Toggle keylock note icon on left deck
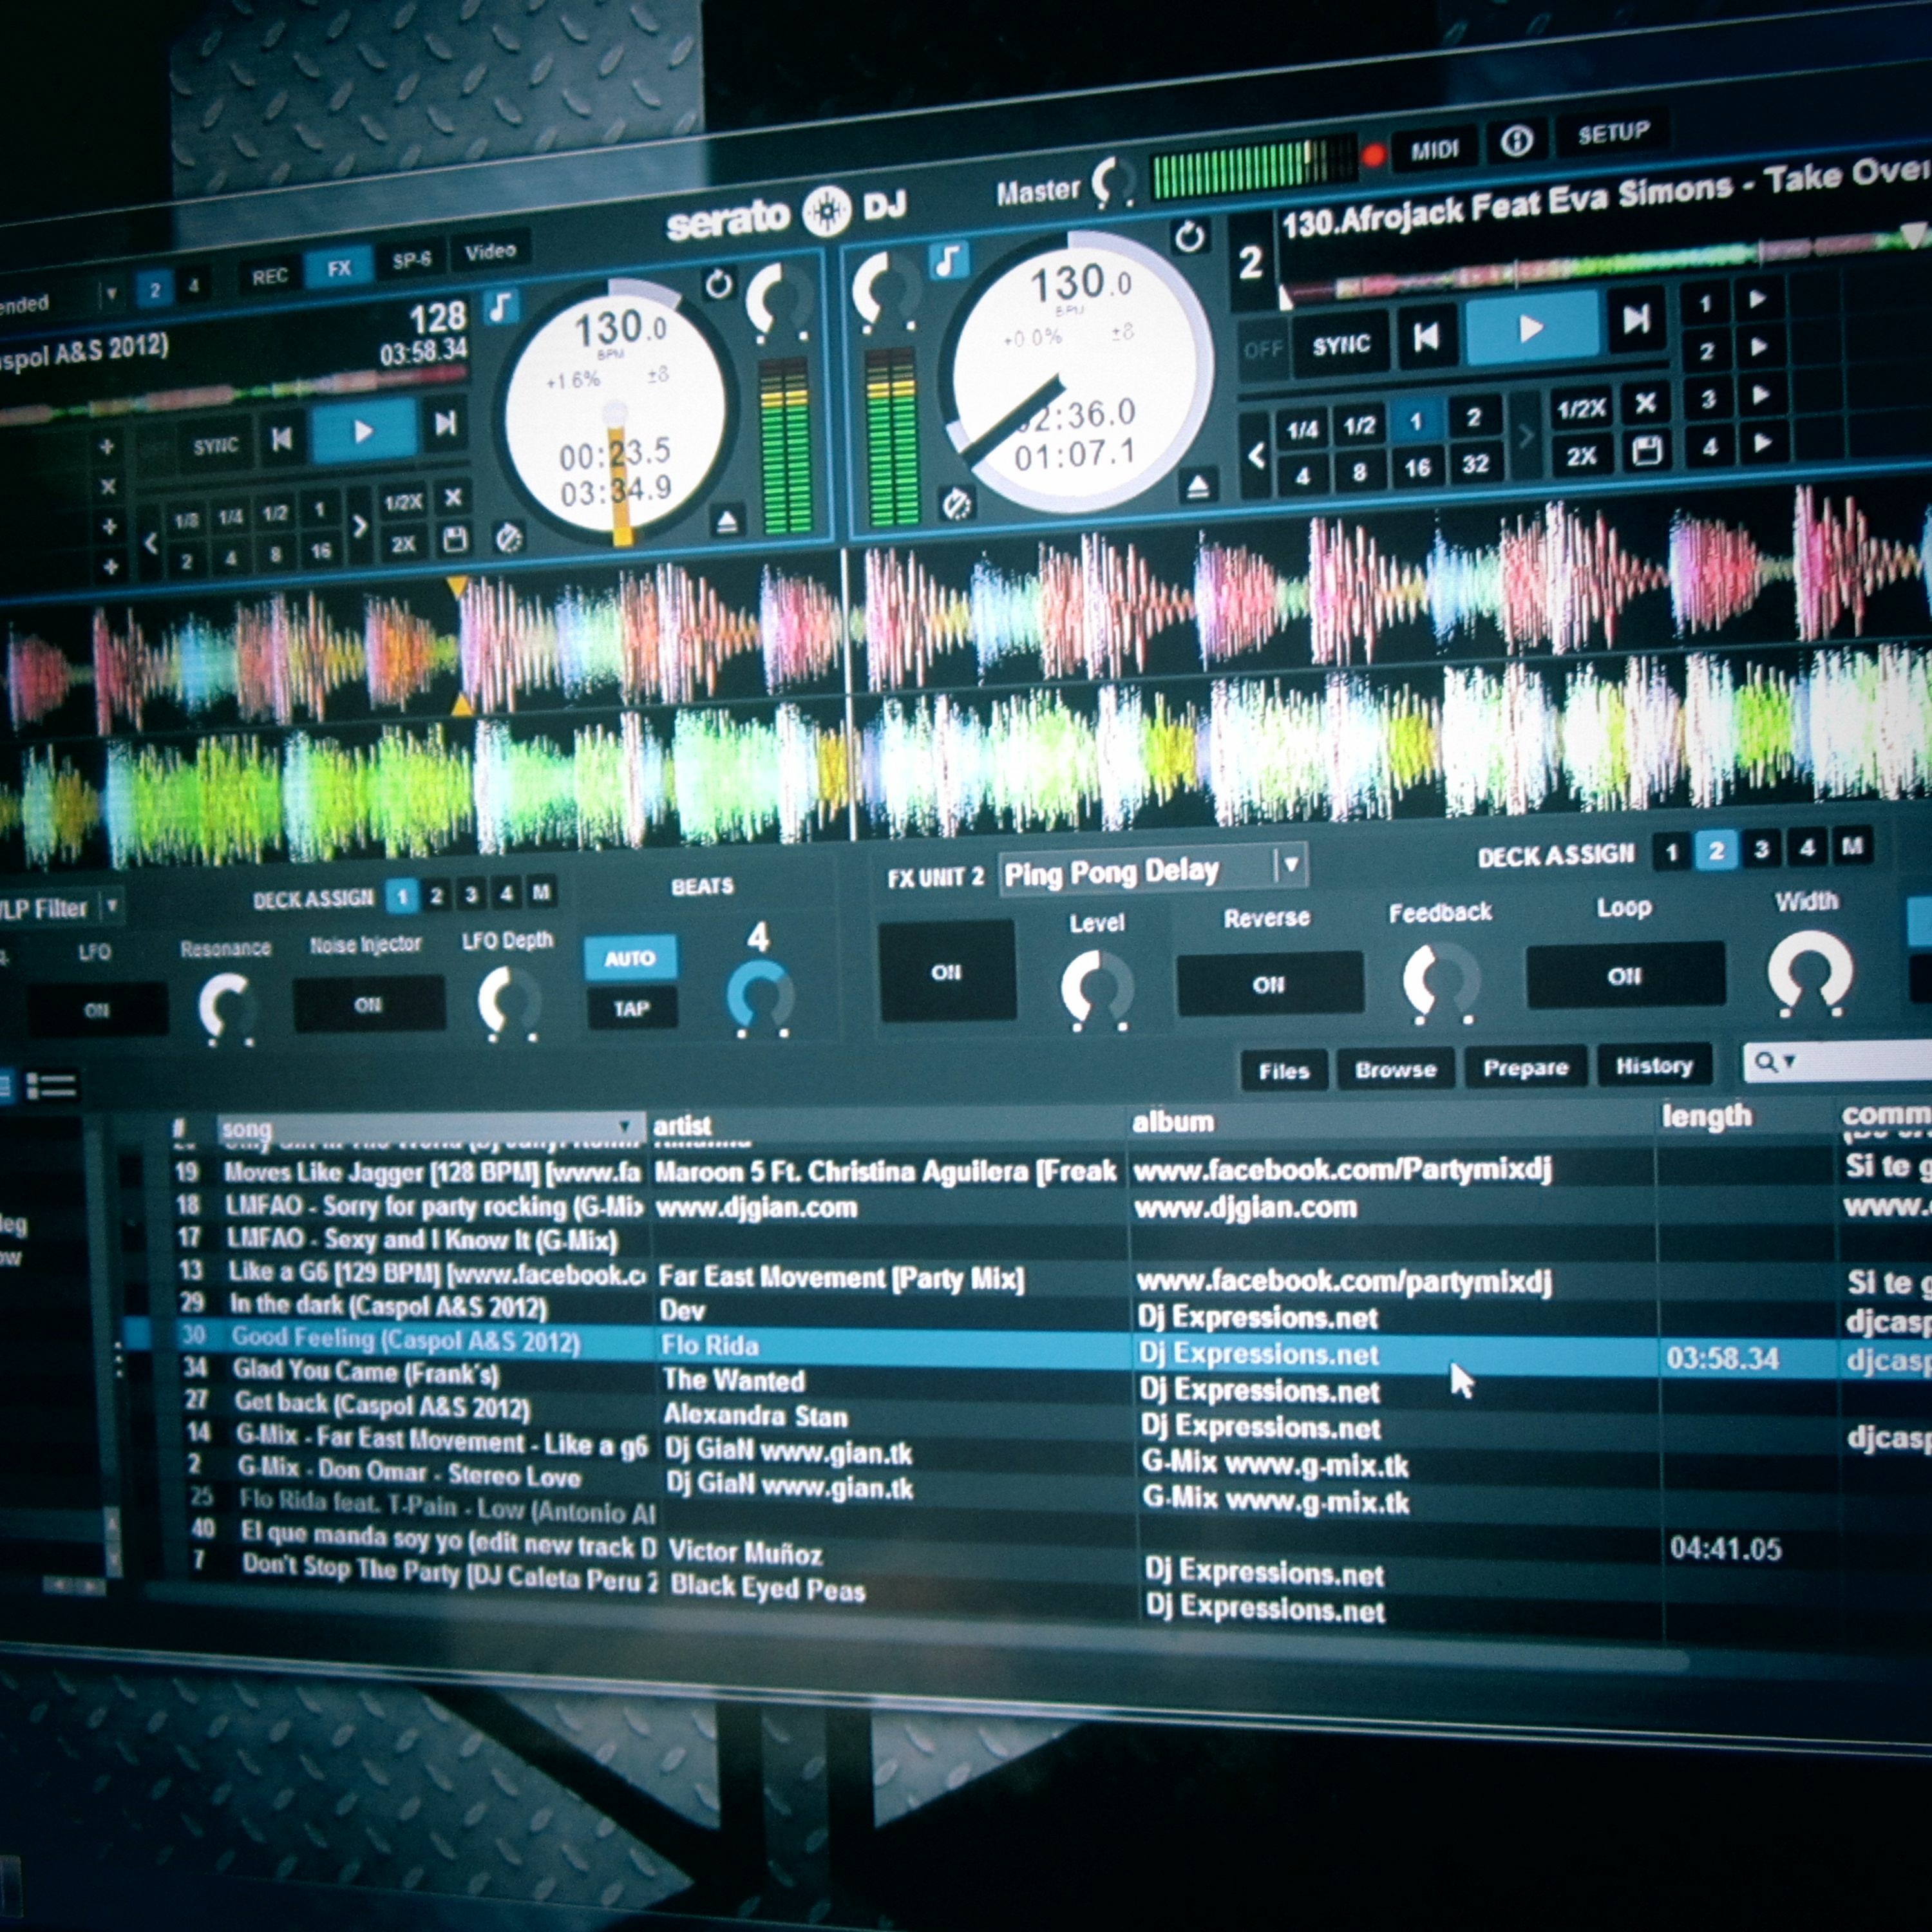Image resolution: width=1932 pixels, height=1932 pixels. tap(501, 307)
